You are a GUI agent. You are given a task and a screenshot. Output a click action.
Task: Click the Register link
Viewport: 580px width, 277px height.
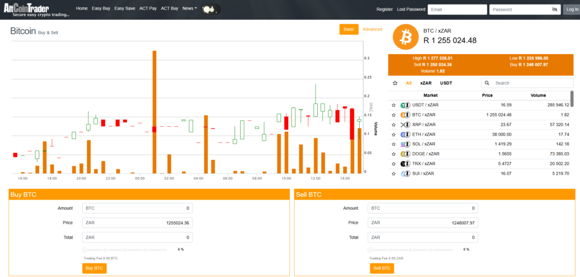(x=385, y=10)
